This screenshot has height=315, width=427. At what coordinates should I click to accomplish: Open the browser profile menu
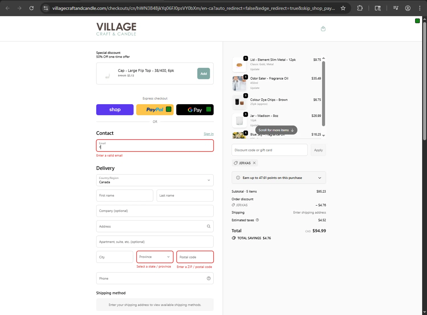coord(408,8)
